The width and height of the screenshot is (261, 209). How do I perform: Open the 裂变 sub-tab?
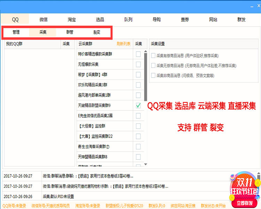click(x=96, y=32)
